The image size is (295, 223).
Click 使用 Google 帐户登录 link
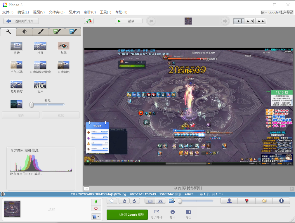point(277,12)
